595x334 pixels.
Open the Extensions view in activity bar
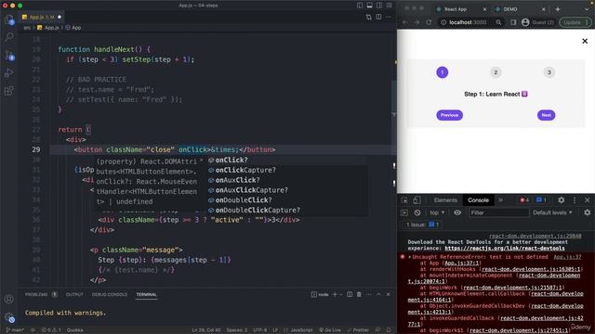point(9,91)
